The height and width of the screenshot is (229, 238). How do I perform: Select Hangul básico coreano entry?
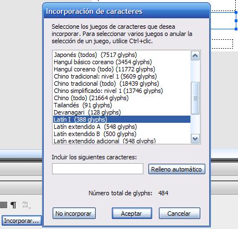point(122,62)
